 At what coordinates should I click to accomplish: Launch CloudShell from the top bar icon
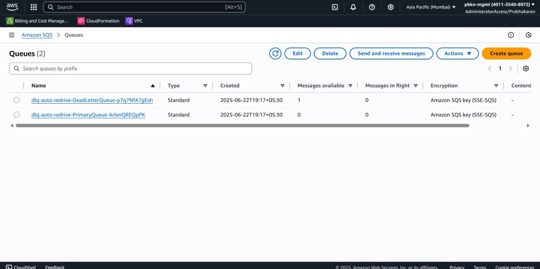[335, 7]
